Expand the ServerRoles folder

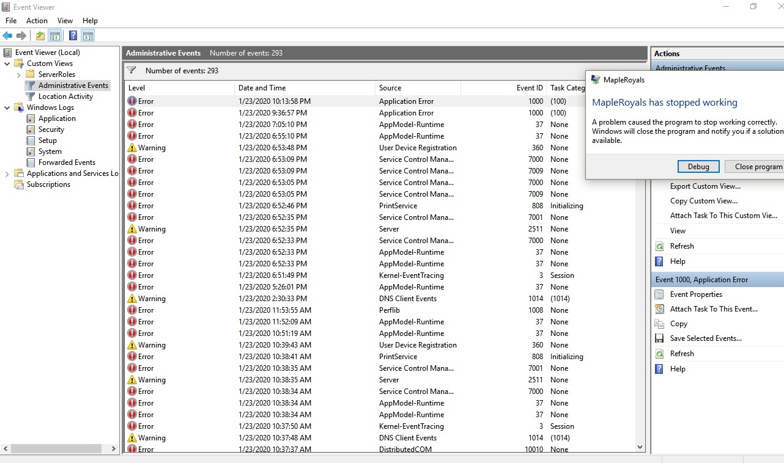tap(19, 75)
